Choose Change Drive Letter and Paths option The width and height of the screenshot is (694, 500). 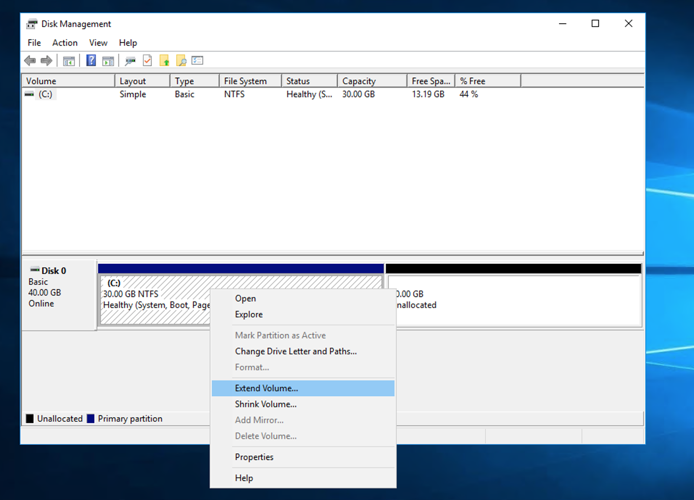point(295,351)
